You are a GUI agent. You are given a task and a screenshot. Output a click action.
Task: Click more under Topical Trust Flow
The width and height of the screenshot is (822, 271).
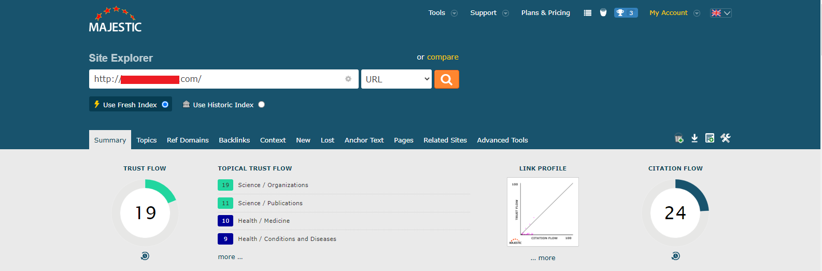[x=230, y=257]
